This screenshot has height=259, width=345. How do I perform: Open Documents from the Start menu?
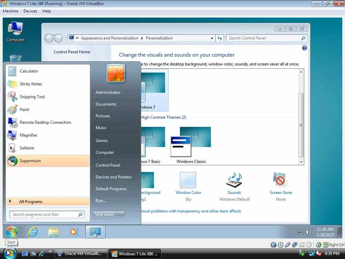(x=106, y=104)
